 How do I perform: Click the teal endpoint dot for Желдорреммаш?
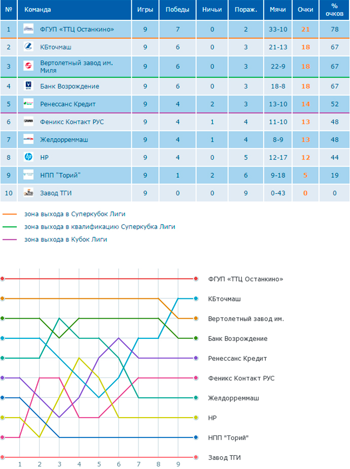pyautogui.click(x=196, y=397)
